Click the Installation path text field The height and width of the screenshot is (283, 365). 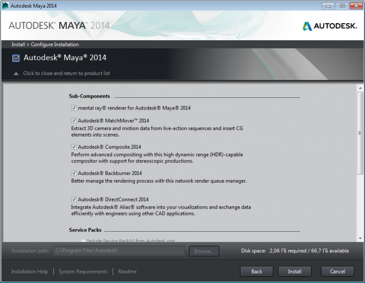point(119,251)
